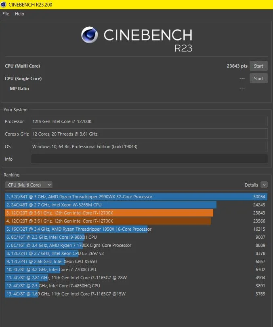This screenshot has height=327, width=273.
Task: Click the Cores x GHz field
Action: coord(149,134)
